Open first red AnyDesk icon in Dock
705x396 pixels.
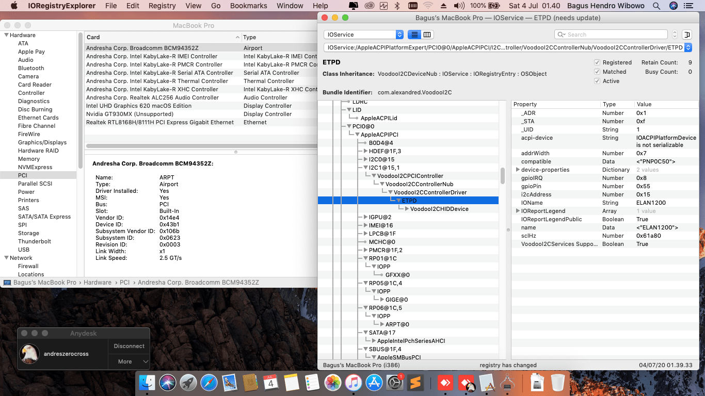point(445,383)
